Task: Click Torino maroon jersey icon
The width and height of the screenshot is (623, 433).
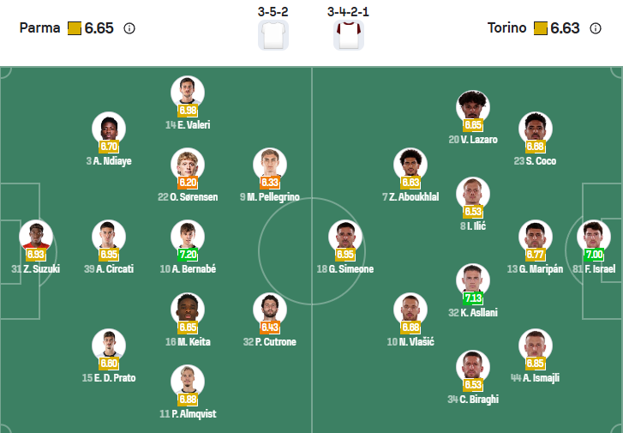Action: click(349, 35)
